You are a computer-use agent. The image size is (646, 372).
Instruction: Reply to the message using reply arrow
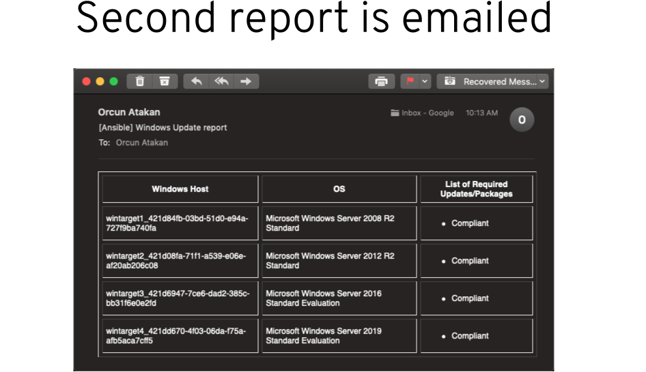click(196, 81)
